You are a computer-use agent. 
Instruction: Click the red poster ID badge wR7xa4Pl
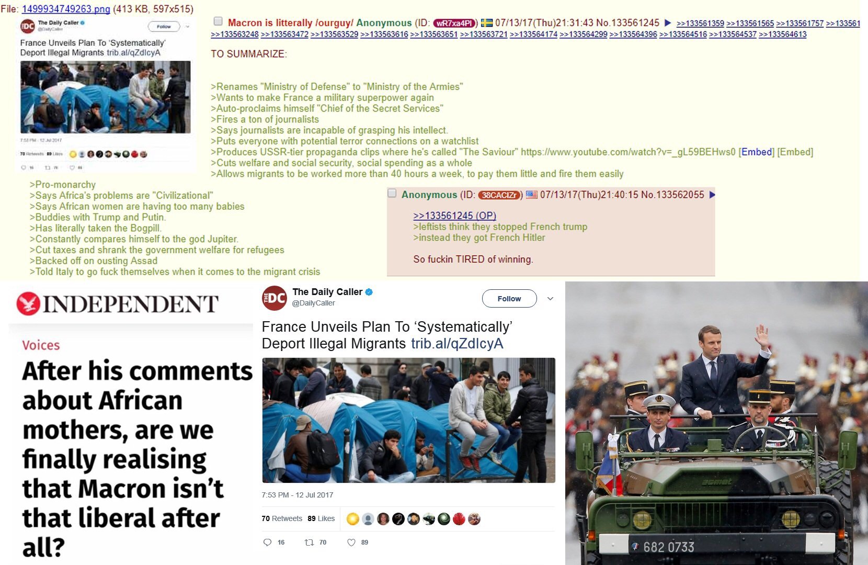[x=454, y=23]
